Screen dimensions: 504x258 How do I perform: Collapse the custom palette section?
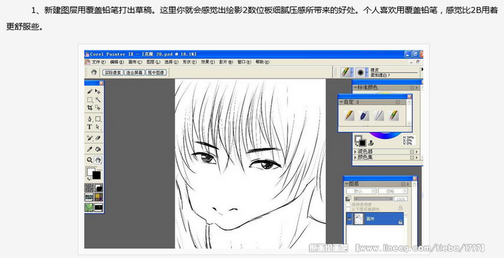pyautogui.click(x=341, y=102)
